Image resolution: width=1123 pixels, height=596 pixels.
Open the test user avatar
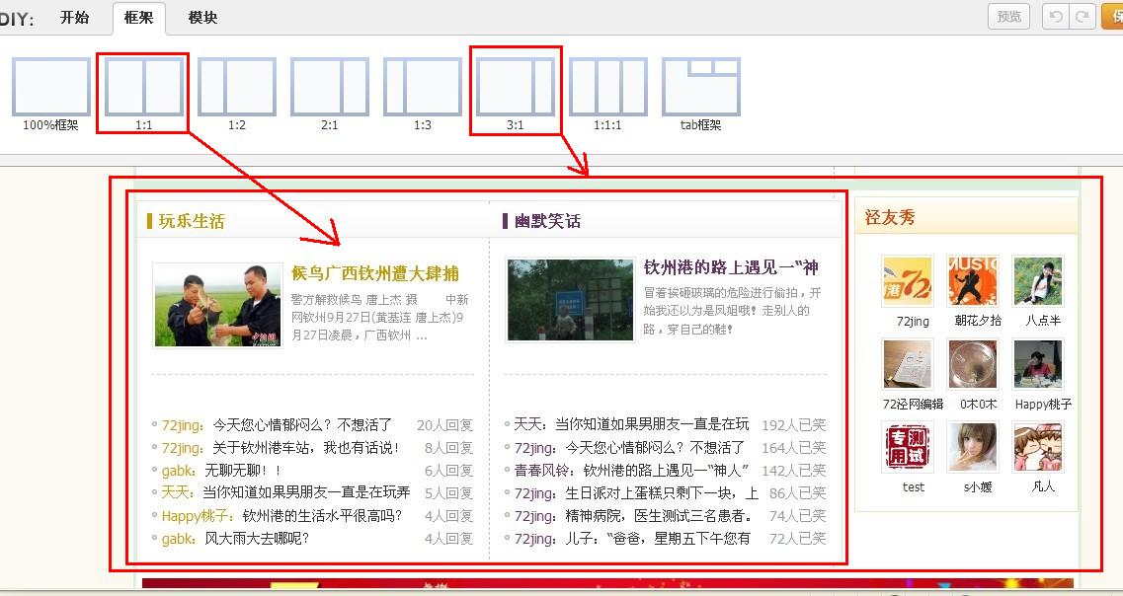pos(908,448)
